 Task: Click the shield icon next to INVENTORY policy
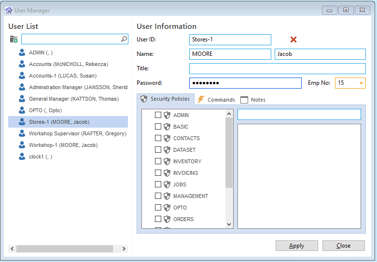[167, 161]
